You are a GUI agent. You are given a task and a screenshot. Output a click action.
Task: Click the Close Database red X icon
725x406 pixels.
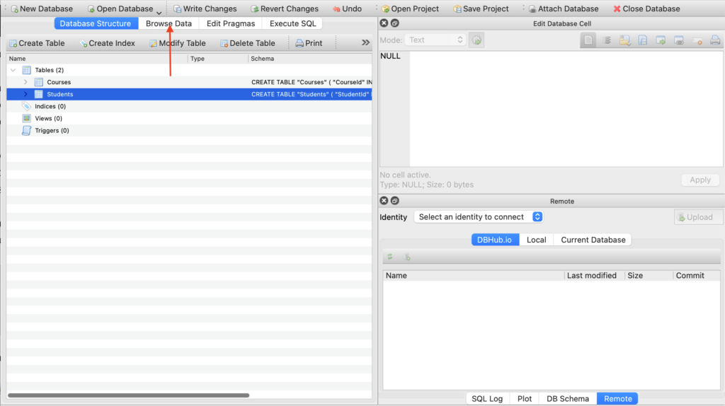point(617,9)
